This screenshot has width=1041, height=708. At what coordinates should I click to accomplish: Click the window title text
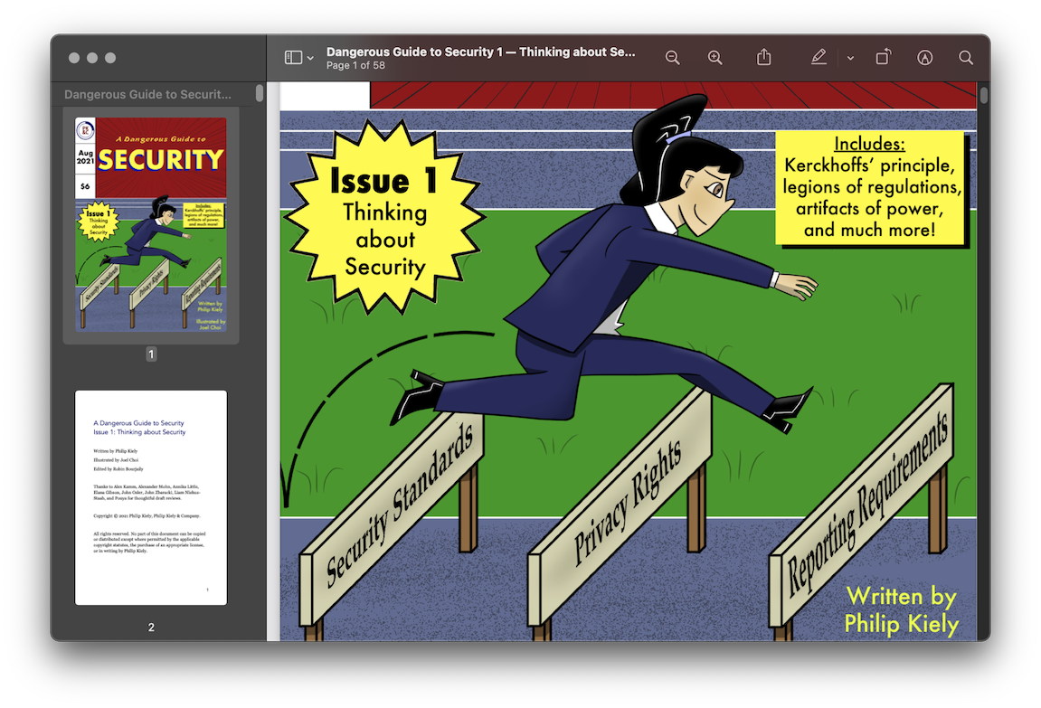click(480, 52)
